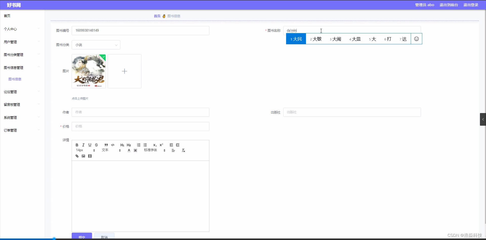The height and width of the screenshot is (240, 486).
Task: Apply underline formatting
Action: [x=90, y=145]
